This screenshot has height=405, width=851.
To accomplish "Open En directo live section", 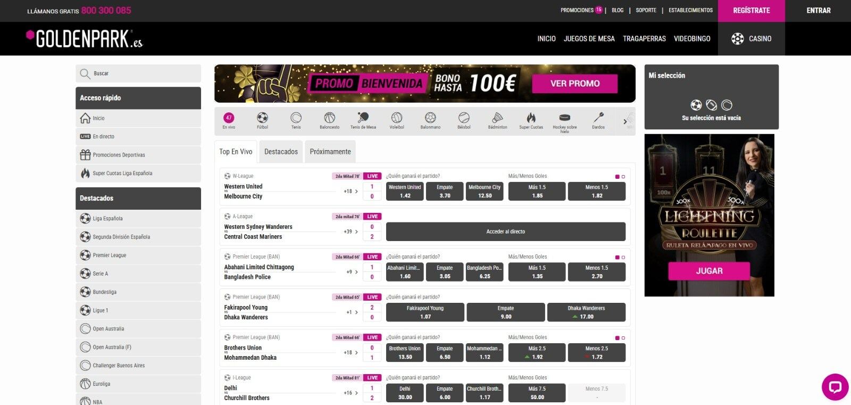I will click(138, 136).
